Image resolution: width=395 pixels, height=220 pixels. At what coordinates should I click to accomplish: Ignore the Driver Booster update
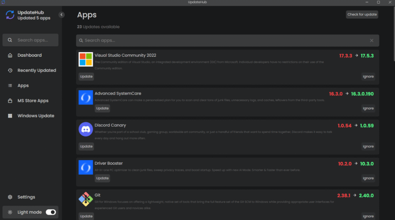tap(368, 178)
